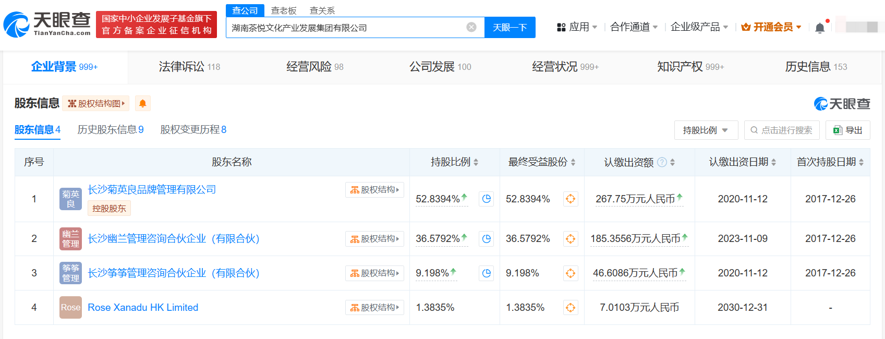Click the 52.8394% pie chart icon
Viewport: 885px width, 339px height.
tap(487, 199)
